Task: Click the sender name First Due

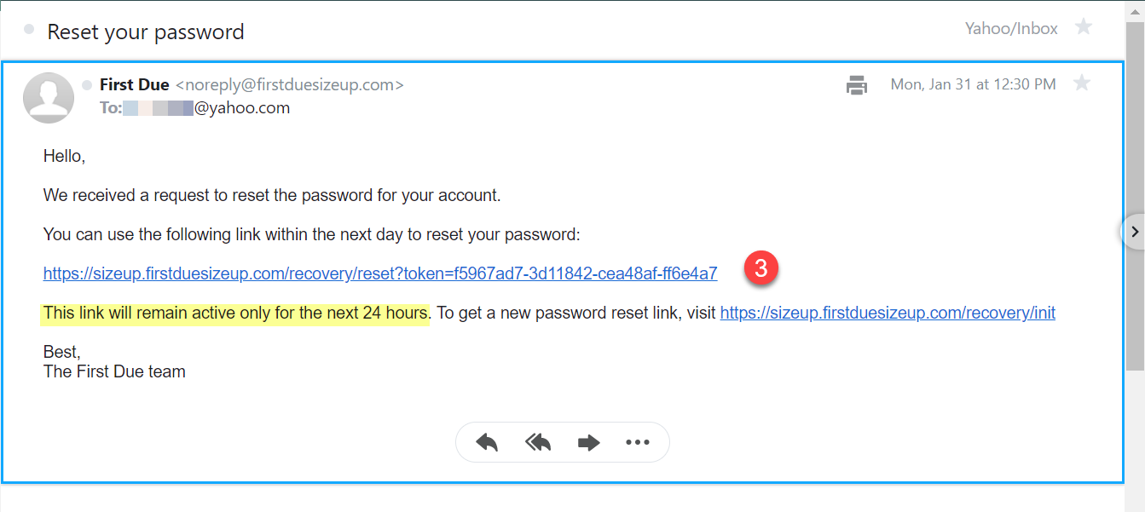Action: pos(134,84)
